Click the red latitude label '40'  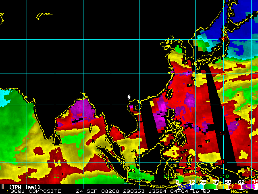tap(225, 39)
